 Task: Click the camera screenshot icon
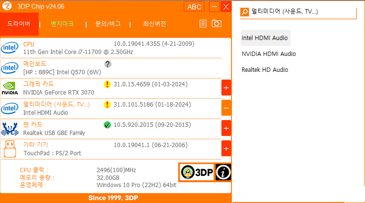click(217, 24)
